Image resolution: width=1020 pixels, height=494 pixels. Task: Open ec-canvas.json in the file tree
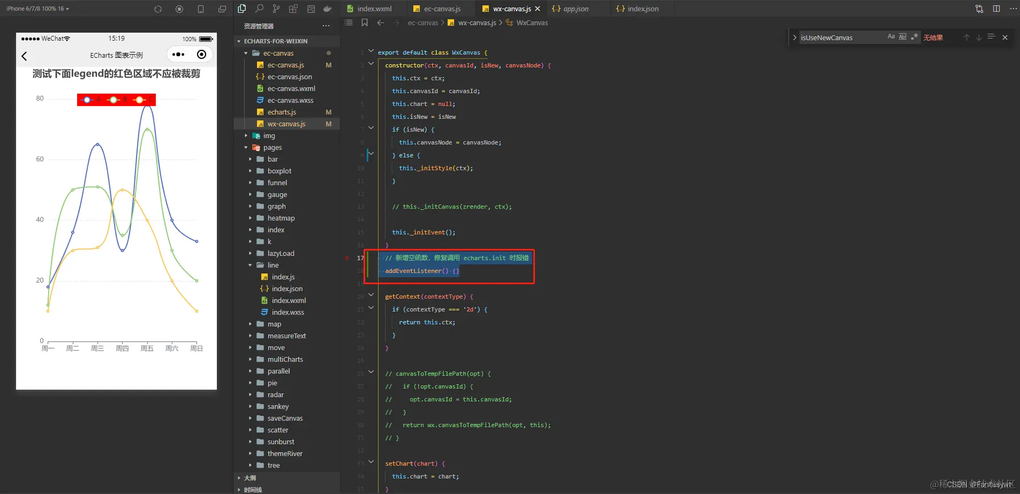[x=286, y=77]
